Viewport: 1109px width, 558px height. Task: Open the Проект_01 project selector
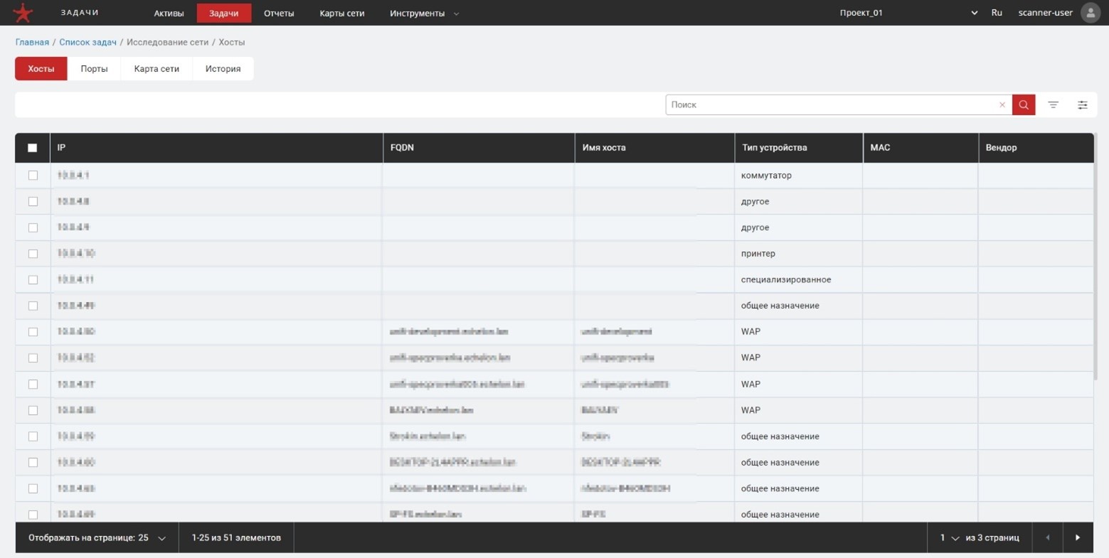[x=908, y=13]
